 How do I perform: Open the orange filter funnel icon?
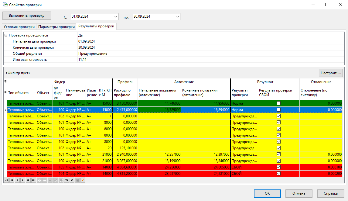click(82, 180)
